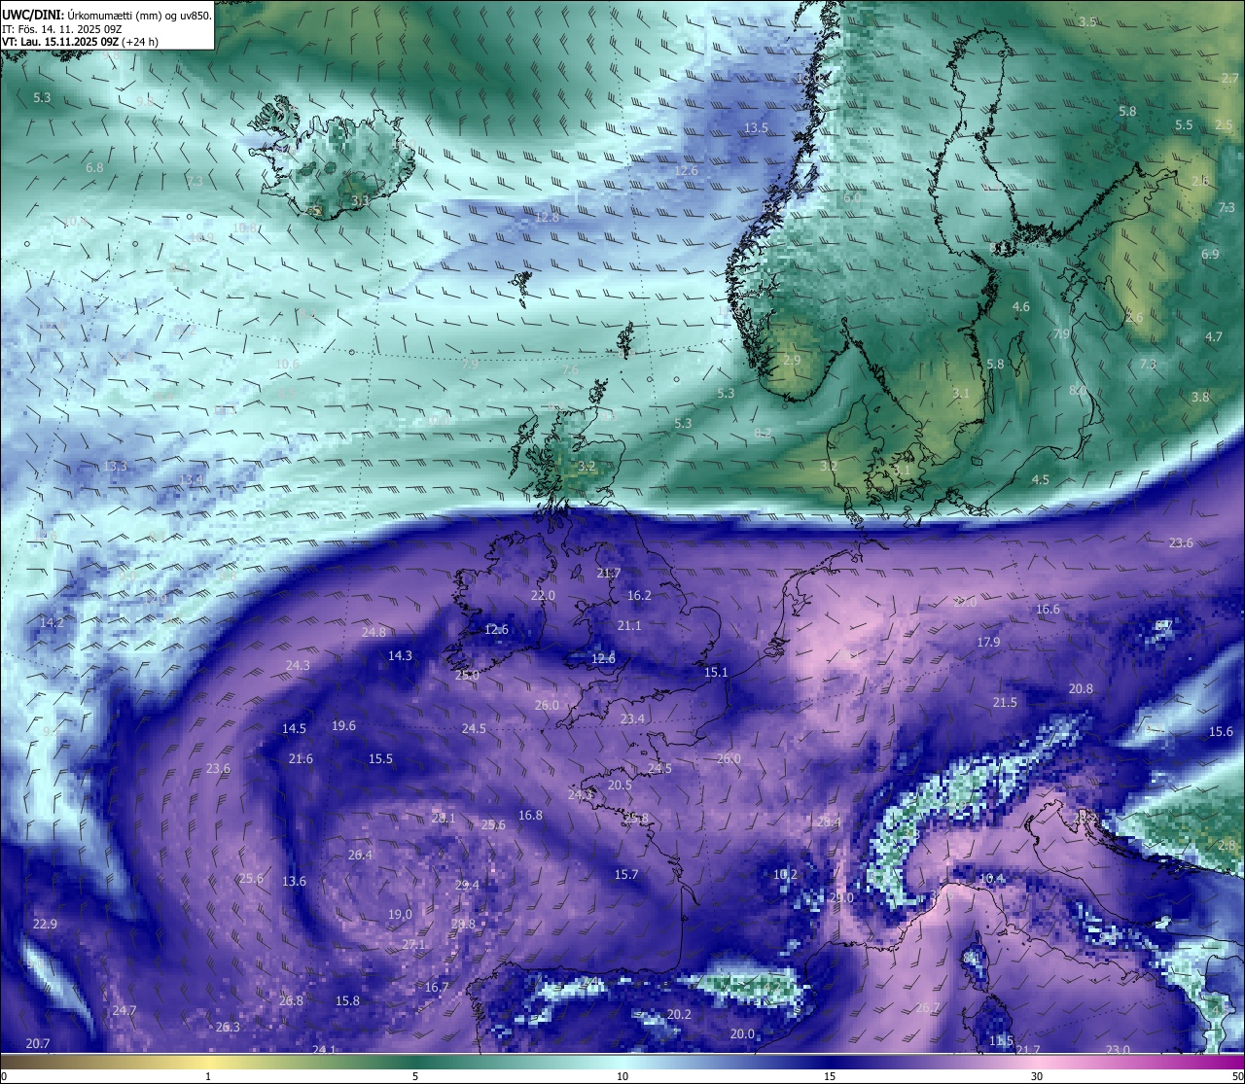
Task: Click the value 20.5 over Brittany
Action: [x=620, y=785]
